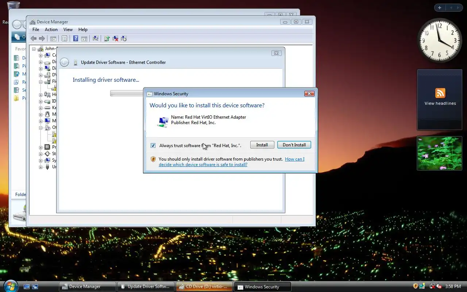Expand the Processors node in device tree
The height and width of the screenshot is (292, 467).
41,147
